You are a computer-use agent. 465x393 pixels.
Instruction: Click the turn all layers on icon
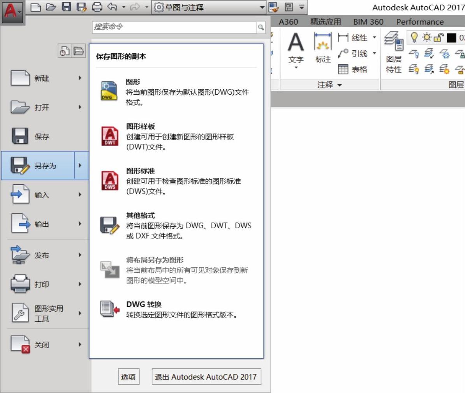tap(414, 69)
